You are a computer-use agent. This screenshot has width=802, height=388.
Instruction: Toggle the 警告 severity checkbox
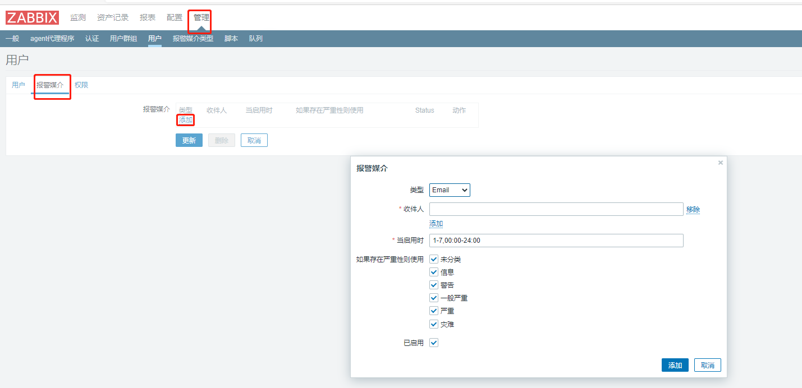[434, 285]
